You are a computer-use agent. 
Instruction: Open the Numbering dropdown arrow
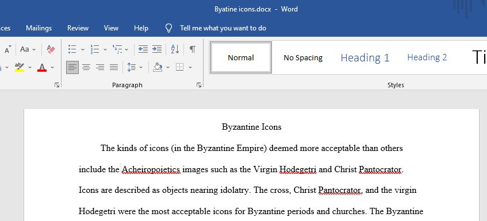click(105, 49)
